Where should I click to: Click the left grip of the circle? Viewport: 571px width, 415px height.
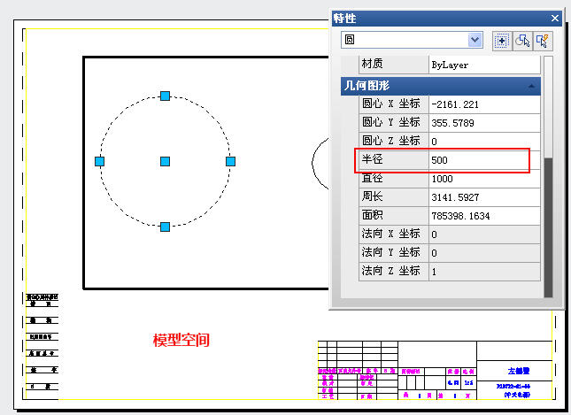[x=99, y=161]
